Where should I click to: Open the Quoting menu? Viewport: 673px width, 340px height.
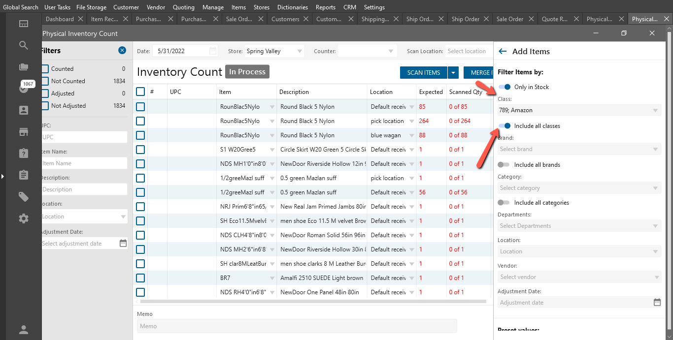point(183,7)
